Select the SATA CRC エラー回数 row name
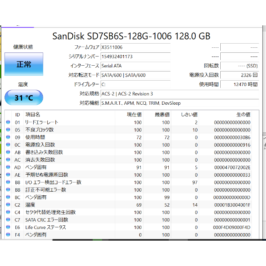 click(x=47, y=220)
